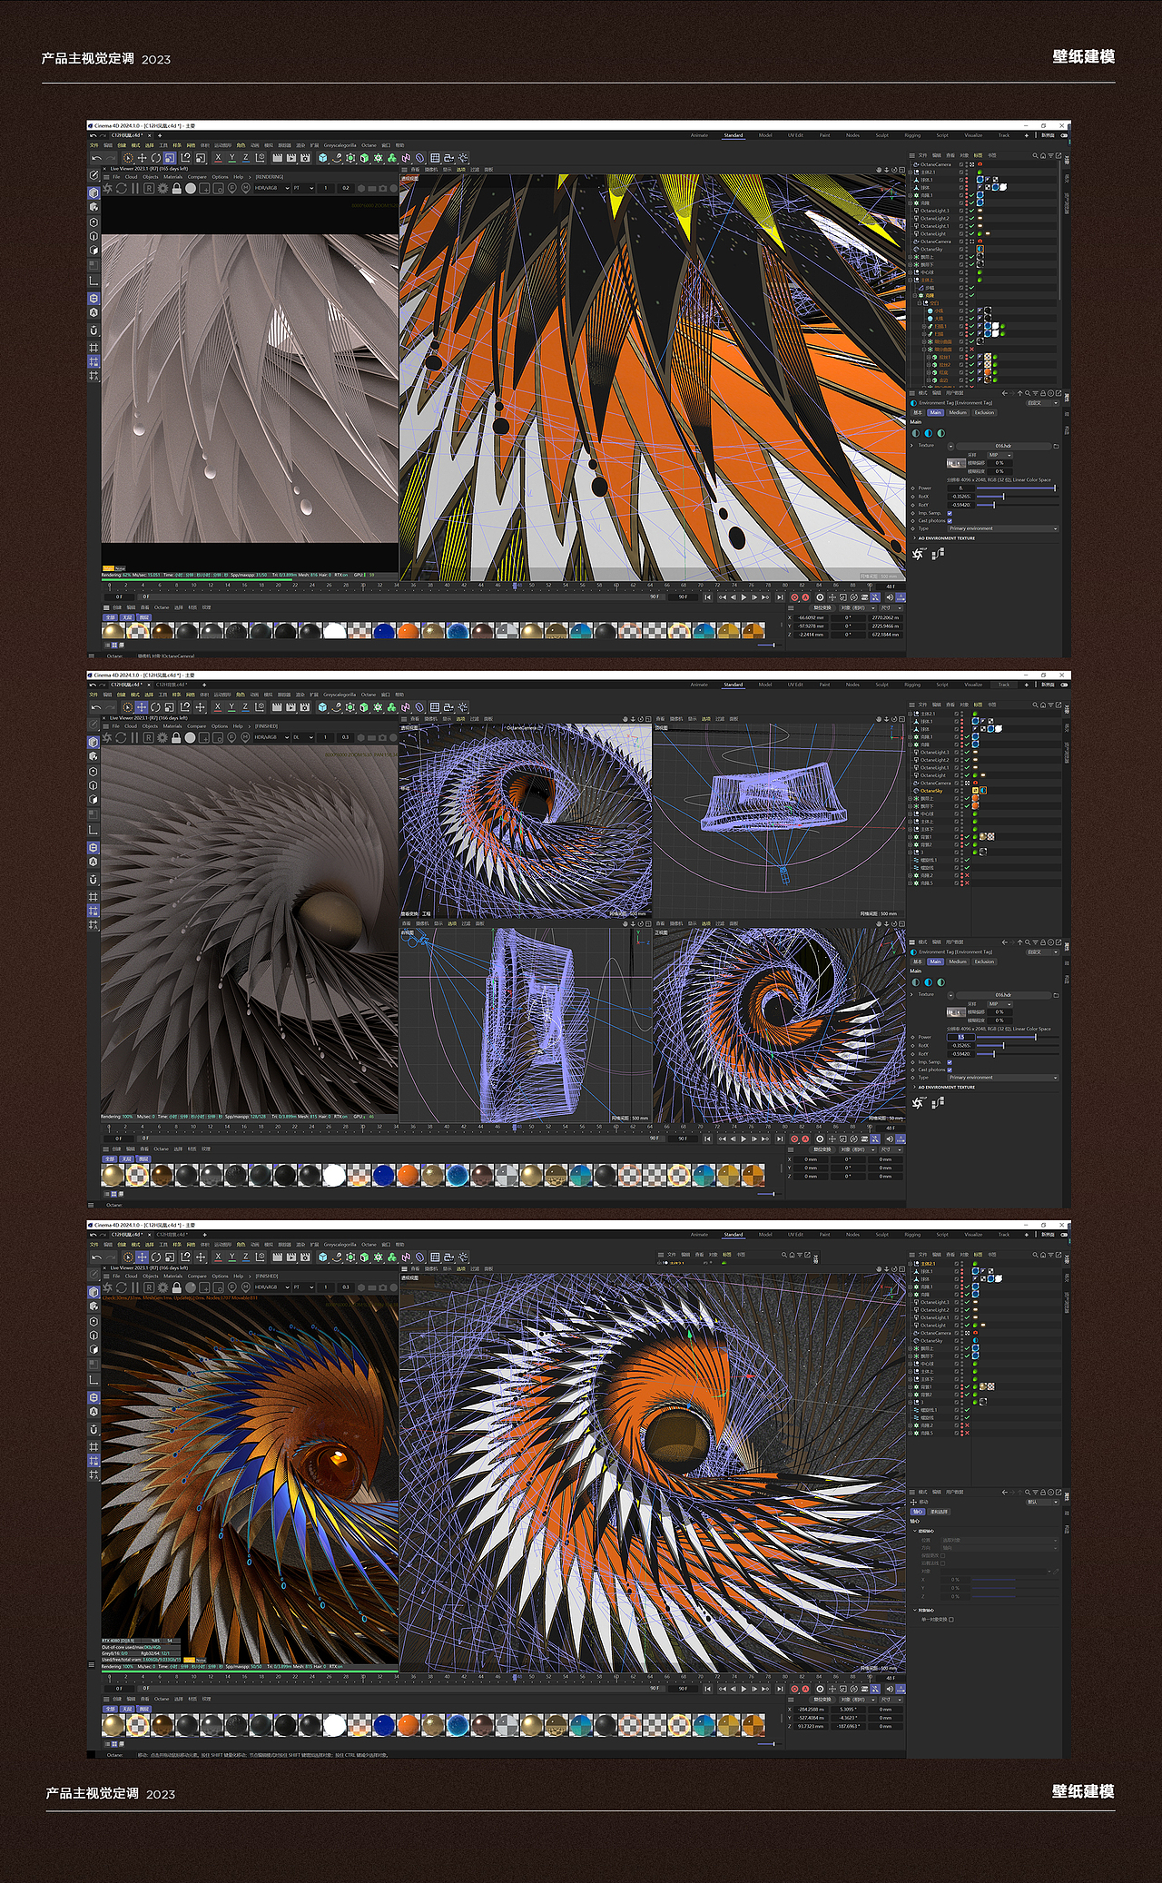Click render clapperboard icon in top Cinema 4D toolbar
This screenshot has height=1883, width=1162.
tap(277, 158)
